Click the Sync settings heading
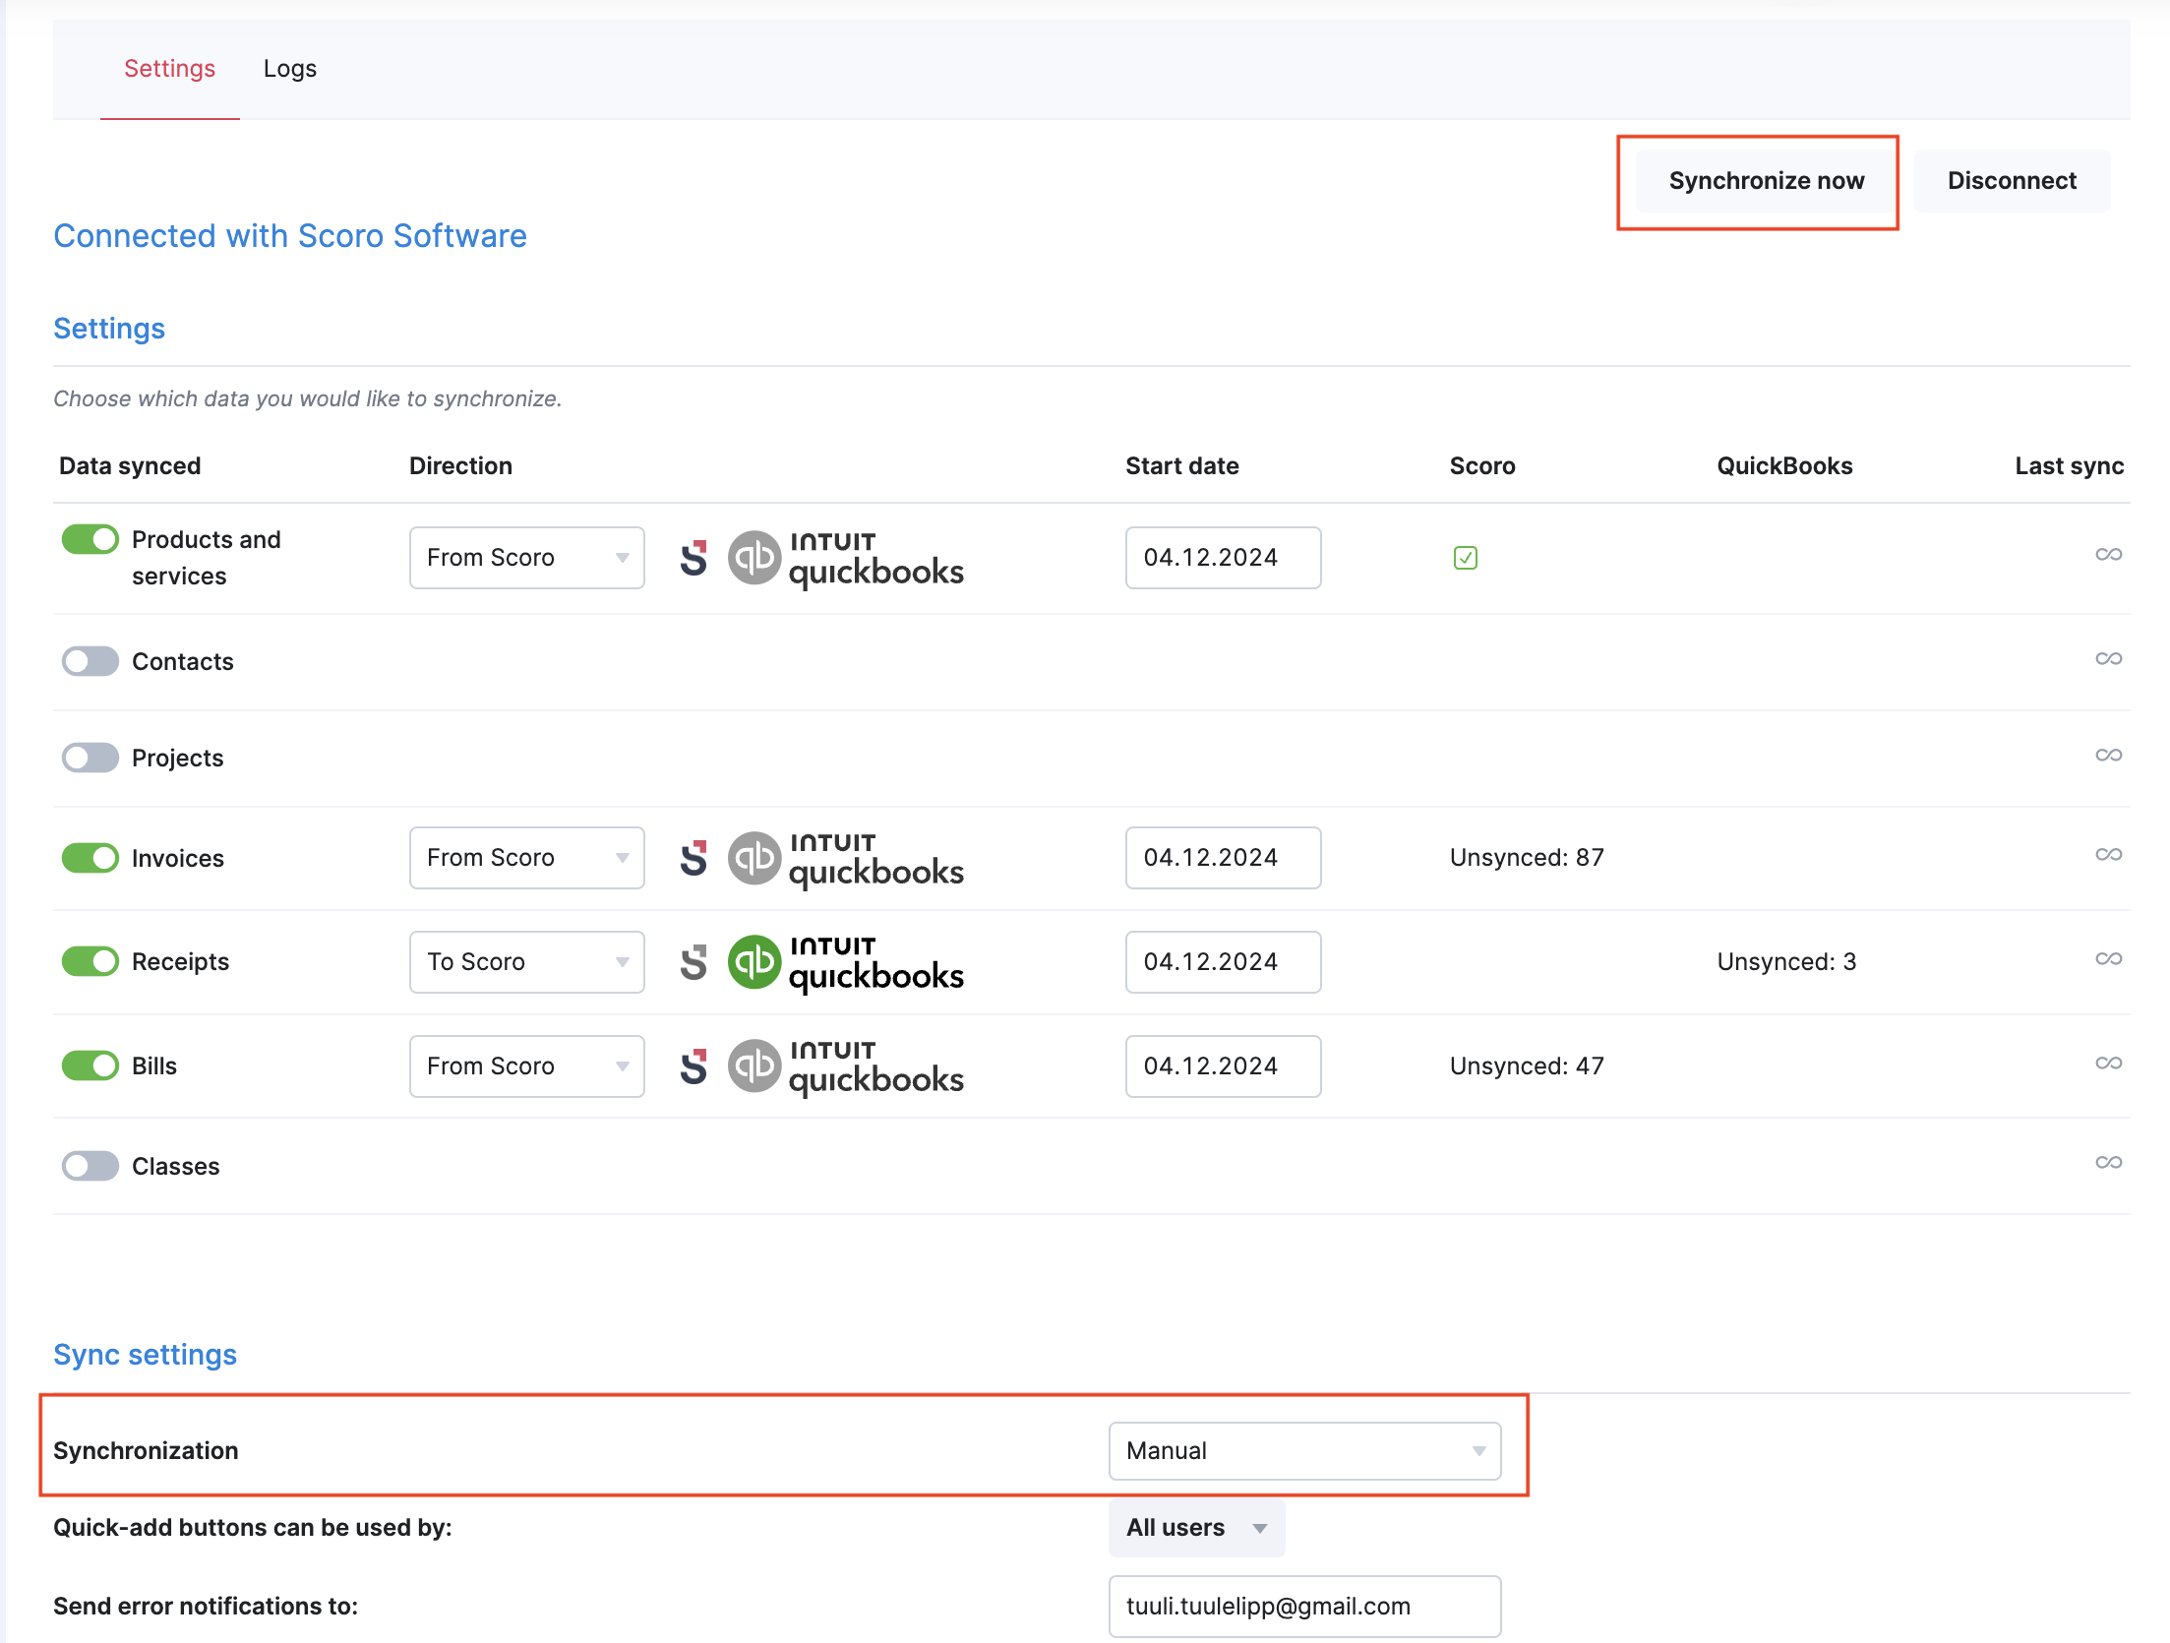2170x1643 pixels. click(145, 1355)
